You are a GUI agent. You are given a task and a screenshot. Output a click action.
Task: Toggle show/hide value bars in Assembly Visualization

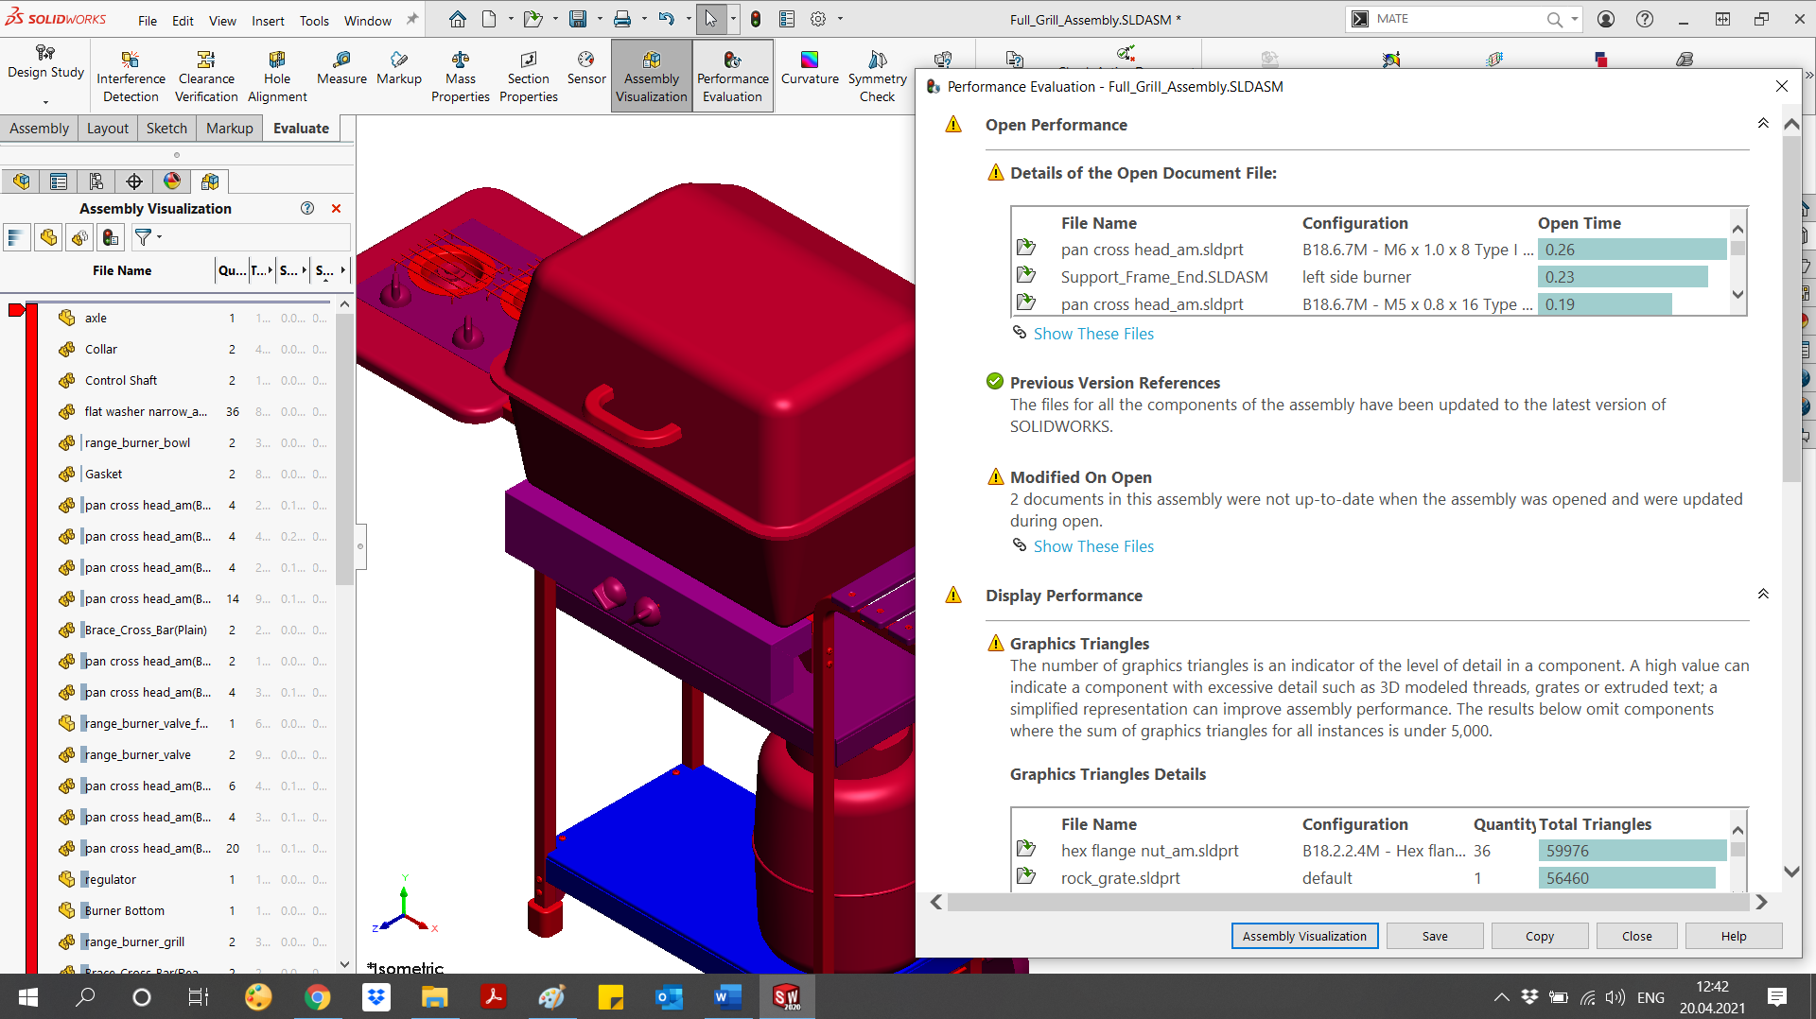tap(17, 237)
